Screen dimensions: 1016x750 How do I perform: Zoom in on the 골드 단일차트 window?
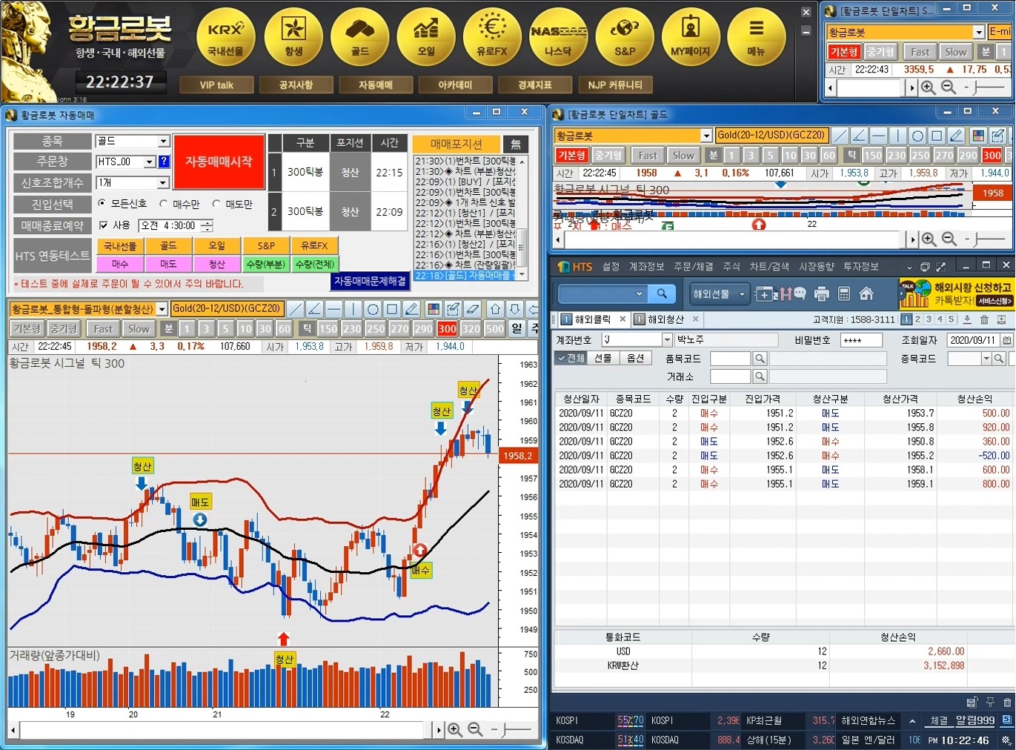(x=929, y=239)
